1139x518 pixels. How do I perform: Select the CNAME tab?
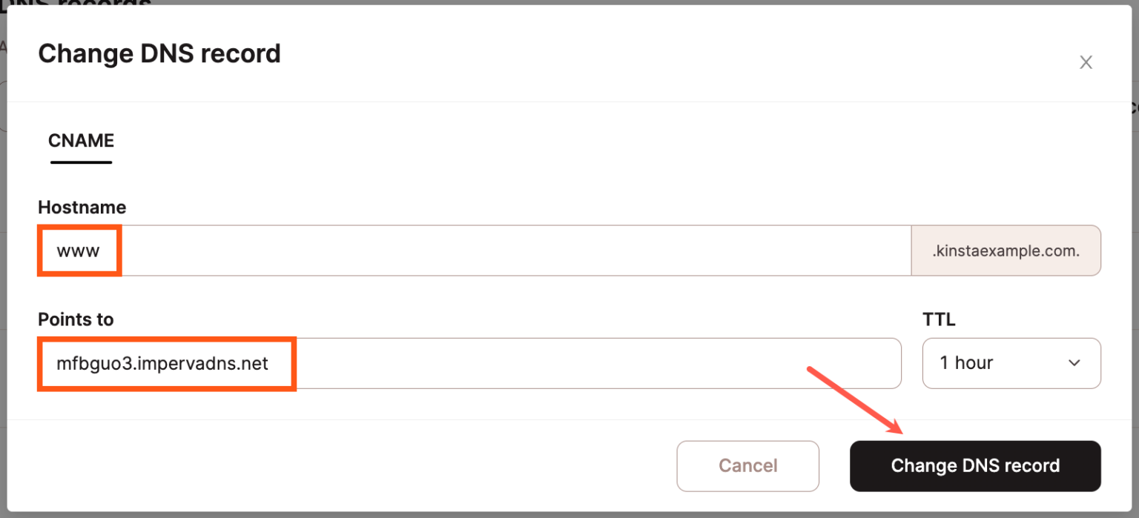81,141
